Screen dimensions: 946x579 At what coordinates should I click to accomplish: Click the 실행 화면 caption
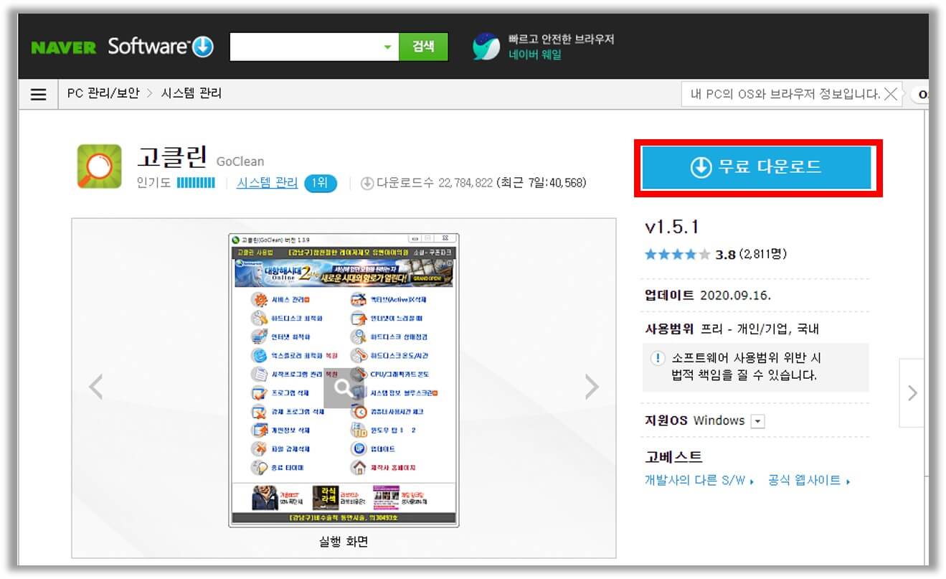point(344,542)
